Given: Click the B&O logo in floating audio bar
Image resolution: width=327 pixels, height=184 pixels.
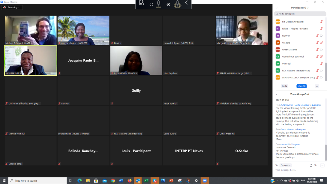Looking at the screenshot, I should 142,3.
